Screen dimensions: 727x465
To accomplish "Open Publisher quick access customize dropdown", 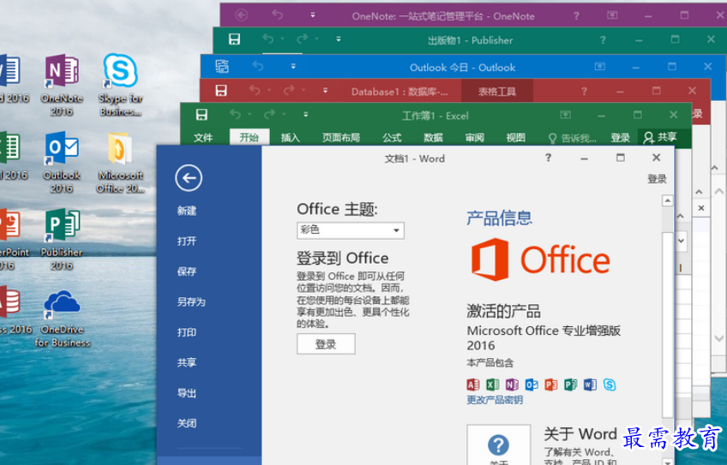I will tap(339, 39).
